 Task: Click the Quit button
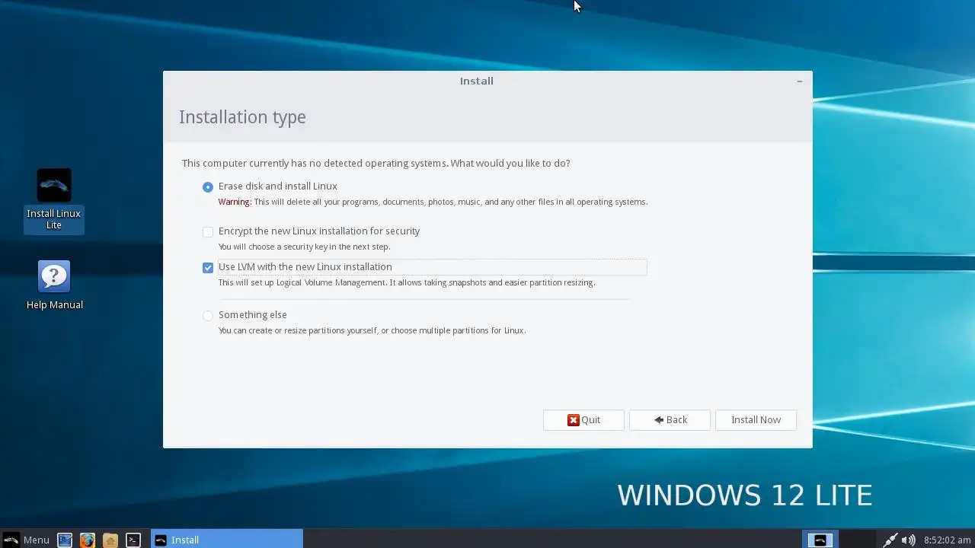583,420
